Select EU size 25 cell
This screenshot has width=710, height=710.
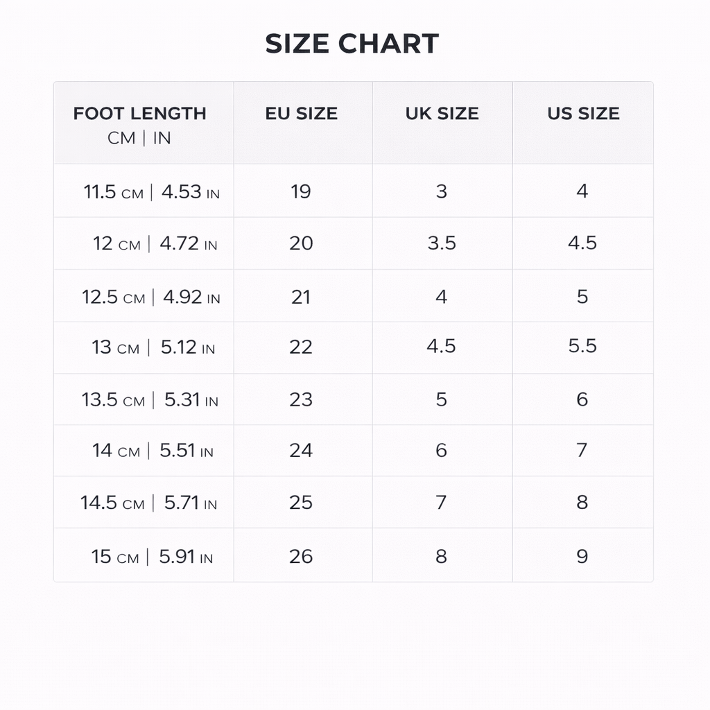[x=303, y=502]
